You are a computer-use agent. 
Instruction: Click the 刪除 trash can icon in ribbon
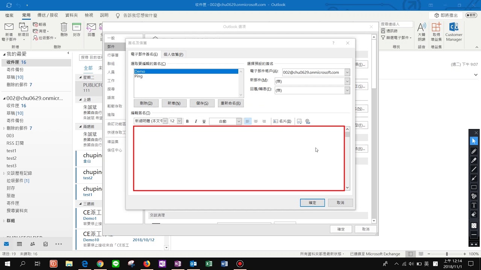click(x=64, y=27)
